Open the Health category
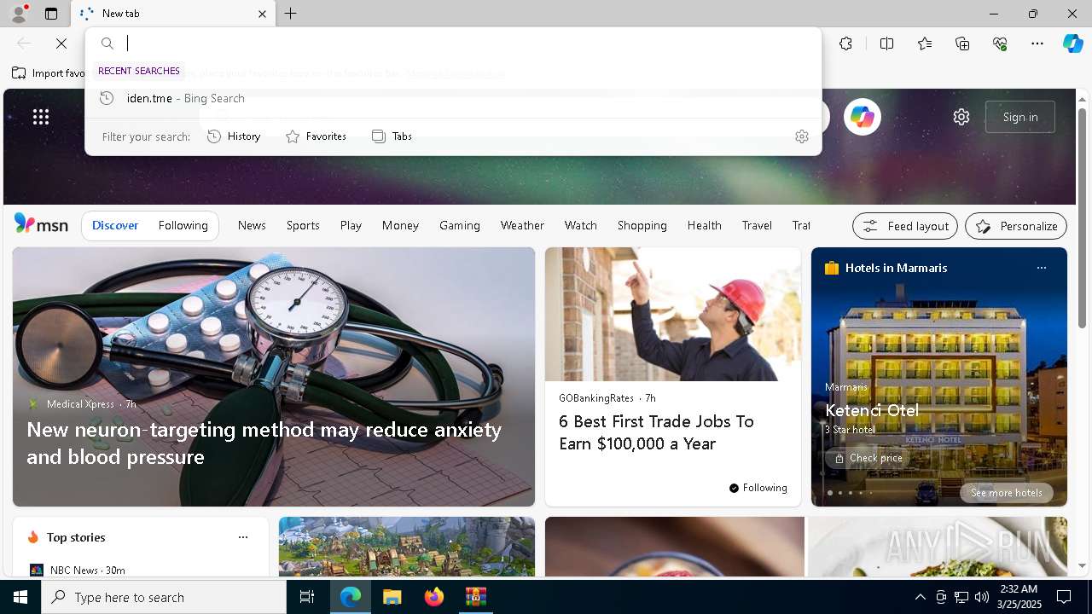1092x614 pixels. point(705,225)
